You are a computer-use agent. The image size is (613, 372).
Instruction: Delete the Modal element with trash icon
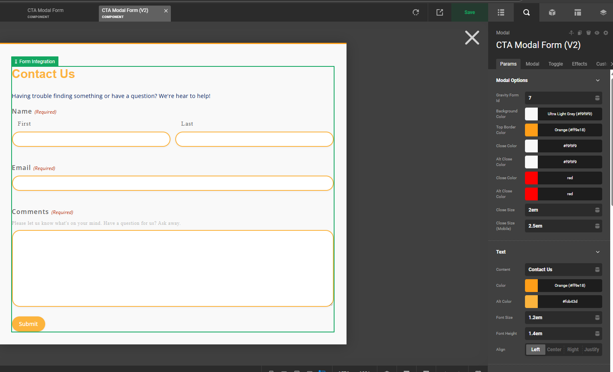[588, 33]
